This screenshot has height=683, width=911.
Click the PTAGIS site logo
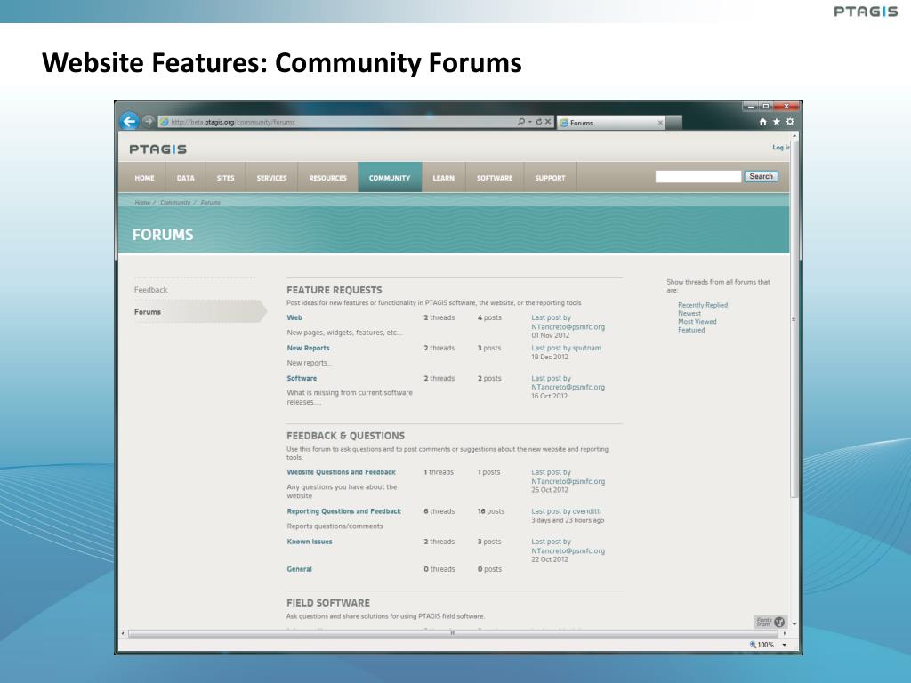(x=157, y=149)
